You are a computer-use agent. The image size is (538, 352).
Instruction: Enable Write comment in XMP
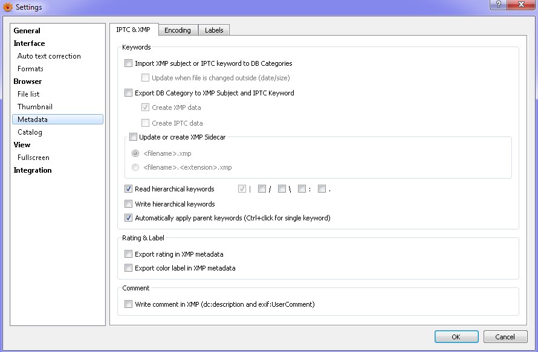(x=128, y=304)
